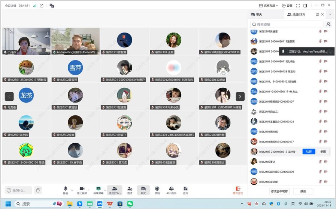
Task: Click the 邀请 invite icon
Action: (x=130, y=190)
